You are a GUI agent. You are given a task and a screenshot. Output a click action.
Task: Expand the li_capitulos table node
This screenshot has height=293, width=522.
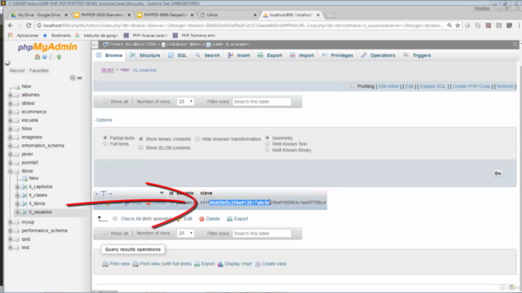[17, 186]
